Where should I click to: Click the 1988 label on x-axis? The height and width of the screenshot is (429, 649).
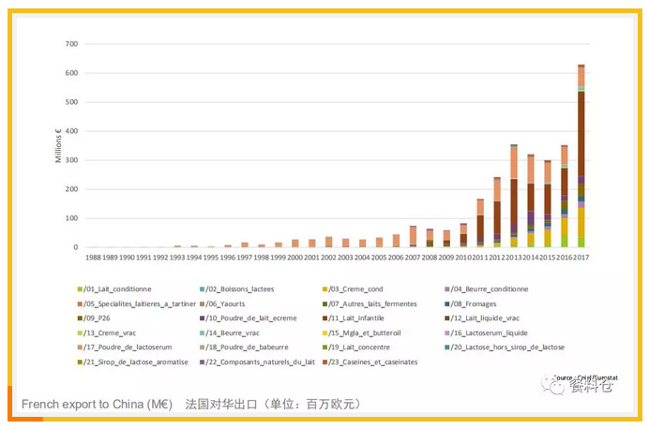93,256
